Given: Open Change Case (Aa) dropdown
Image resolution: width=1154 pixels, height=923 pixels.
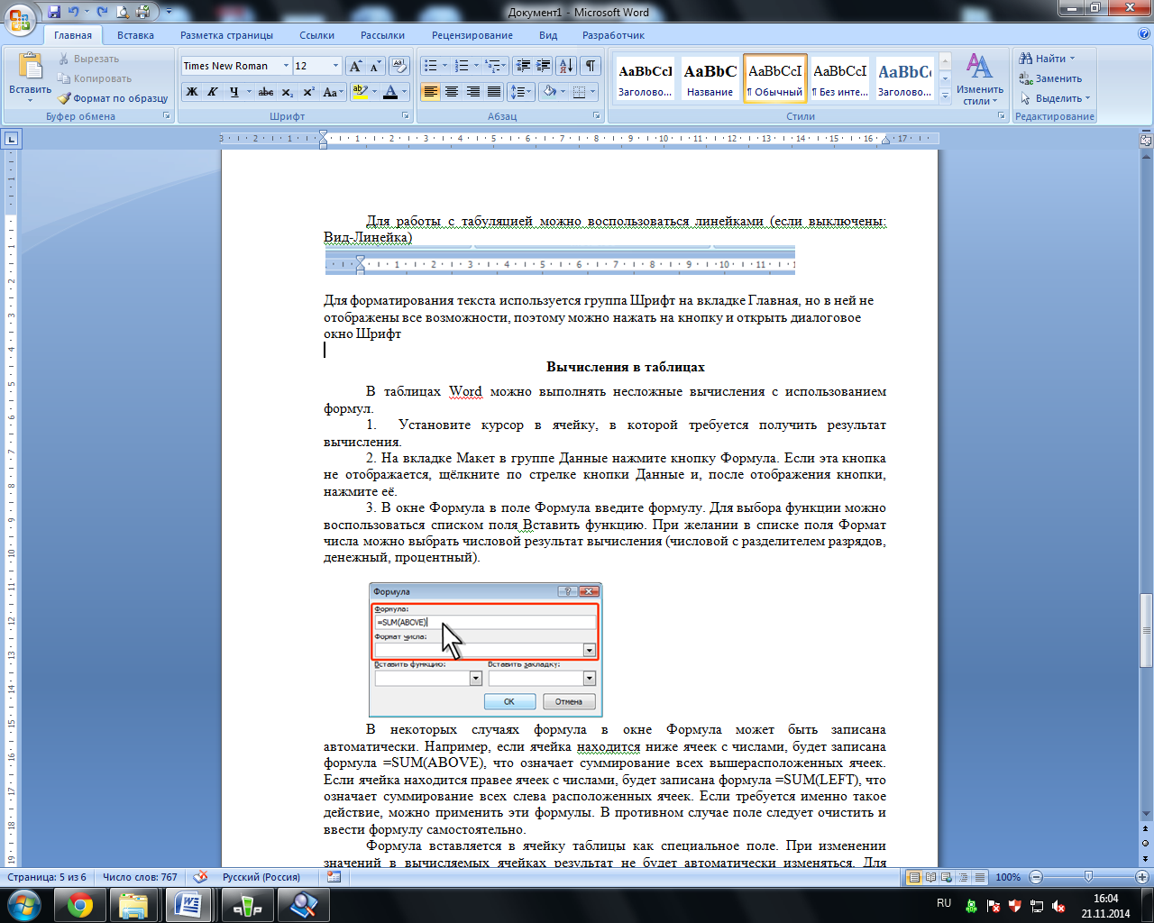Looking at the screenshot, I should click(332, 92).
